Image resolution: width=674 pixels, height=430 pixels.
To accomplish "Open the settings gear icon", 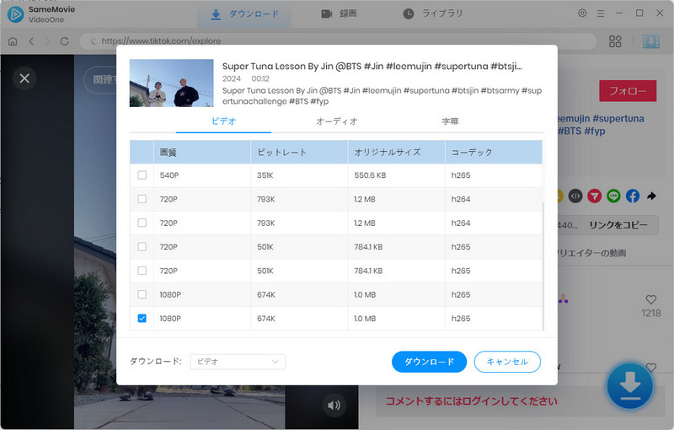I will click(582, 13).
